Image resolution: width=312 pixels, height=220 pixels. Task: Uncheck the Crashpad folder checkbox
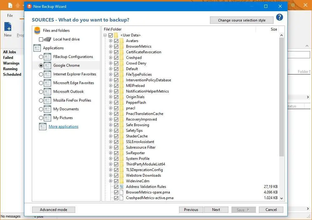(116, 58)
